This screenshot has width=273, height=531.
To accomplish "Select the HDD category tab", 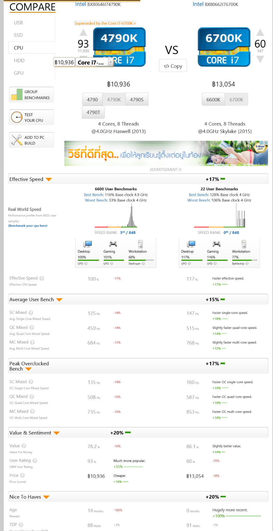I will [x=19, y=61].
